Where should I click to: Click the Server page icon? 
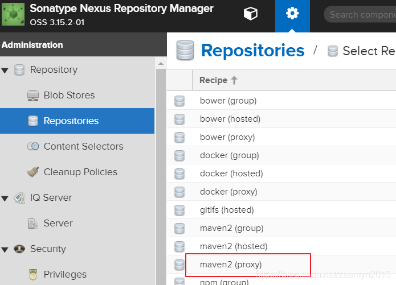click(x=33, y=223)
